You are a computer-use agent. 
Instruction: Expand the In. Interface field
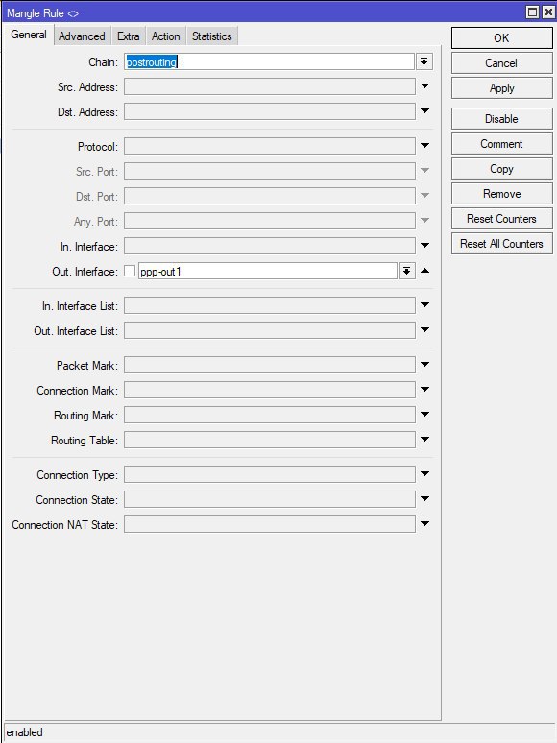[424, 246]
